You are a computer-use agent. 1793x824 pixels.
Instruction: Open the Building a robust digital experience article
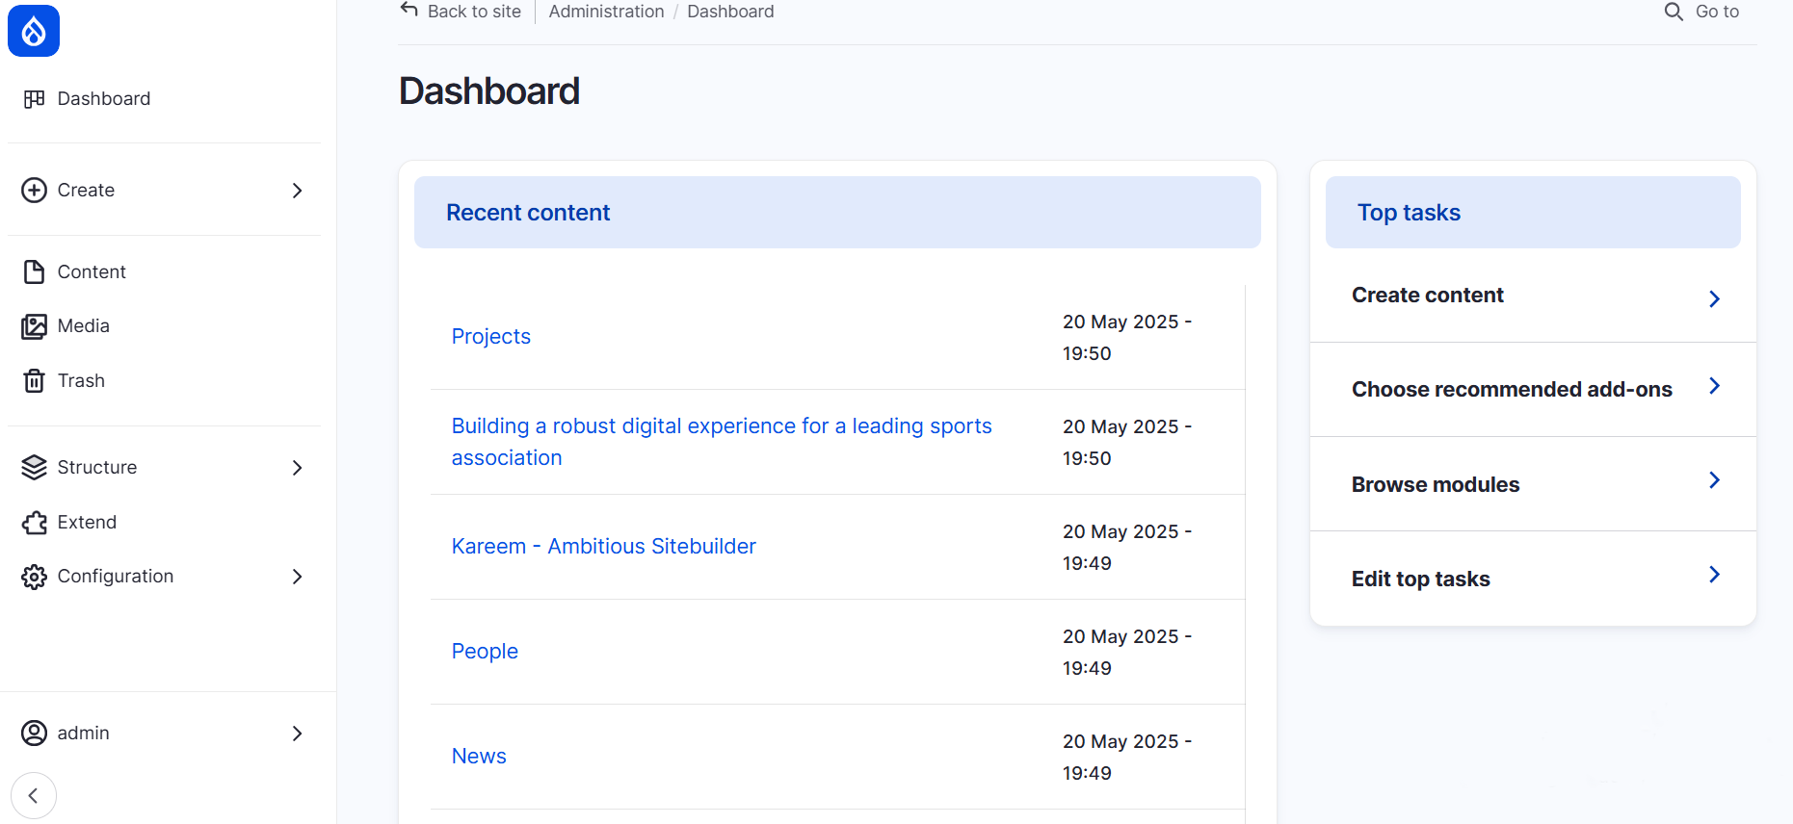point(722,442)
